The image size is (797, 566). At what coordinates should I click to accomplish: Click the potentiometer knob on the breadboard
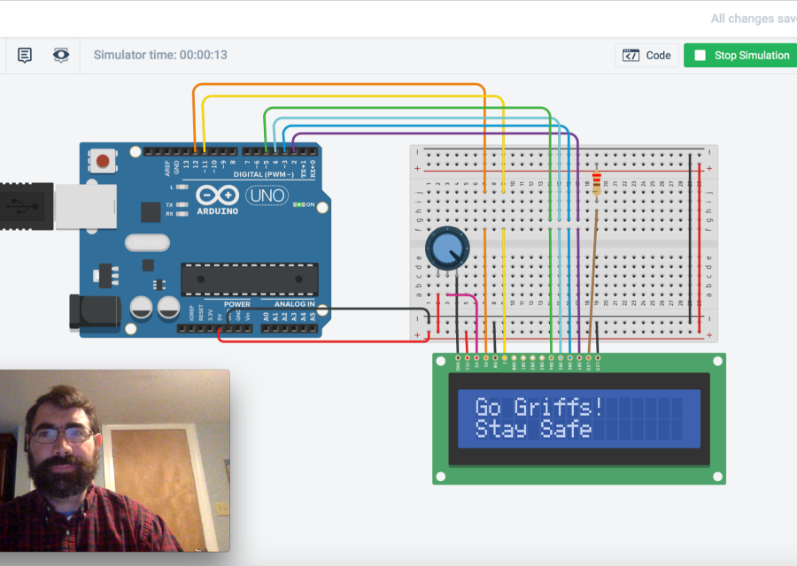[x=444, y=249]
